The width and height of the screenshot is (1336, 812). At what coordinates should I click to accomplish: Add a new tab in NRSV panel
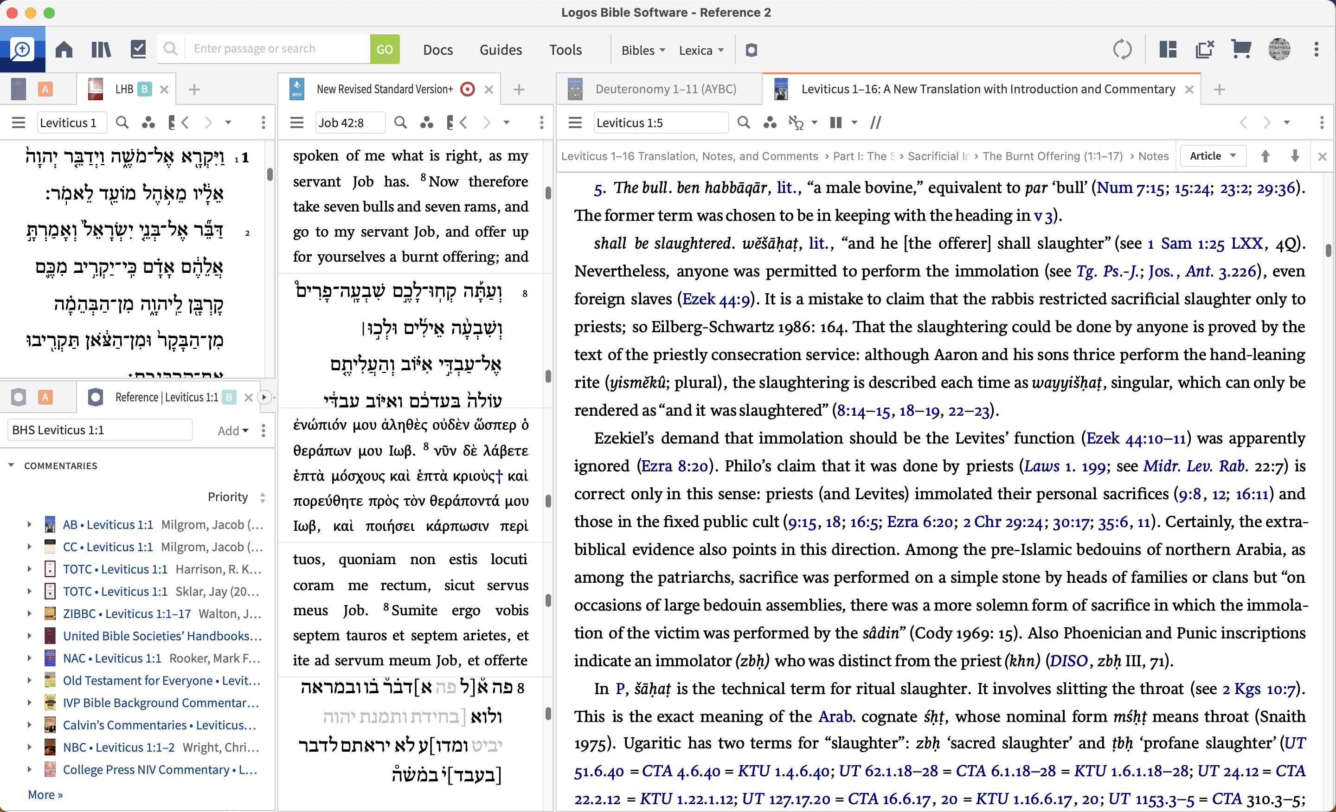tap(518, 89)
